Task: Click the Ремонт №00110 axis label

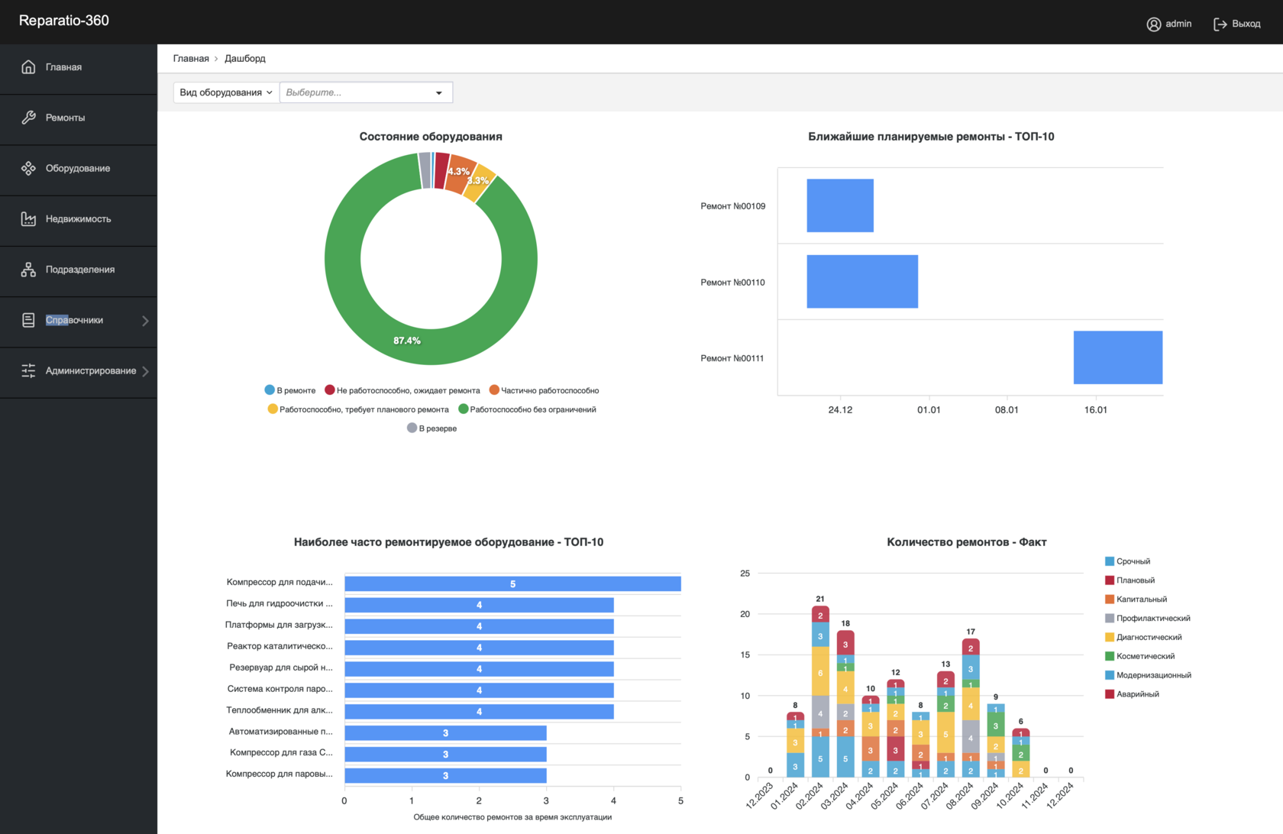Action: [732, 283]
